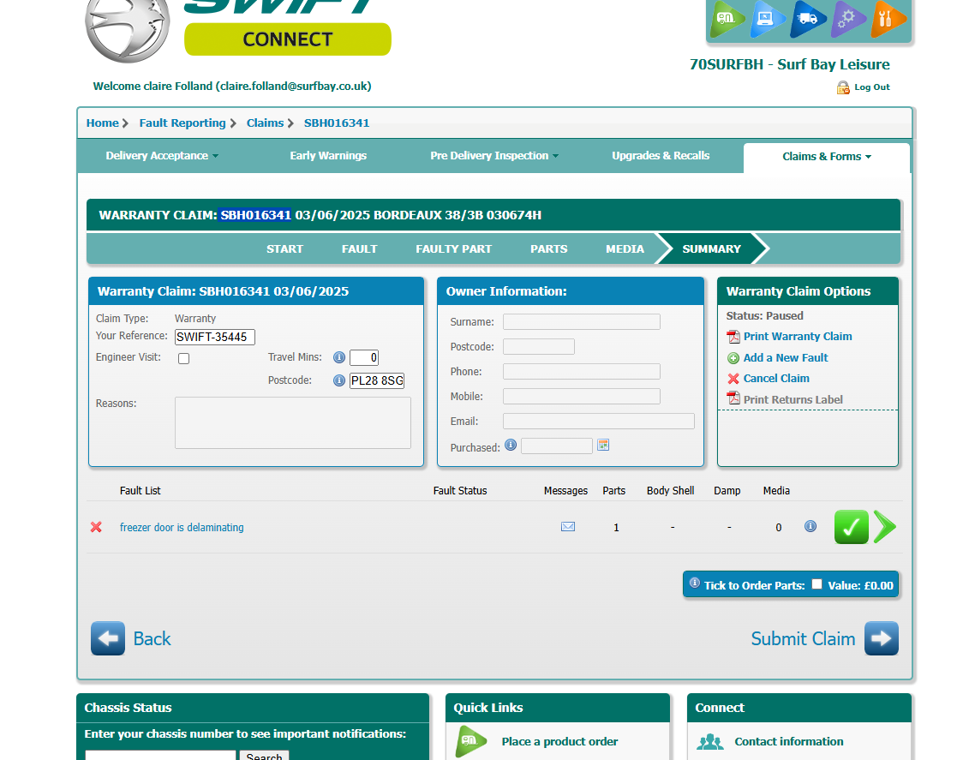Image resolution: width=975 pixels, height=760 pixels.
Task: Click the owner Mobile field
Action: point(582,396)
